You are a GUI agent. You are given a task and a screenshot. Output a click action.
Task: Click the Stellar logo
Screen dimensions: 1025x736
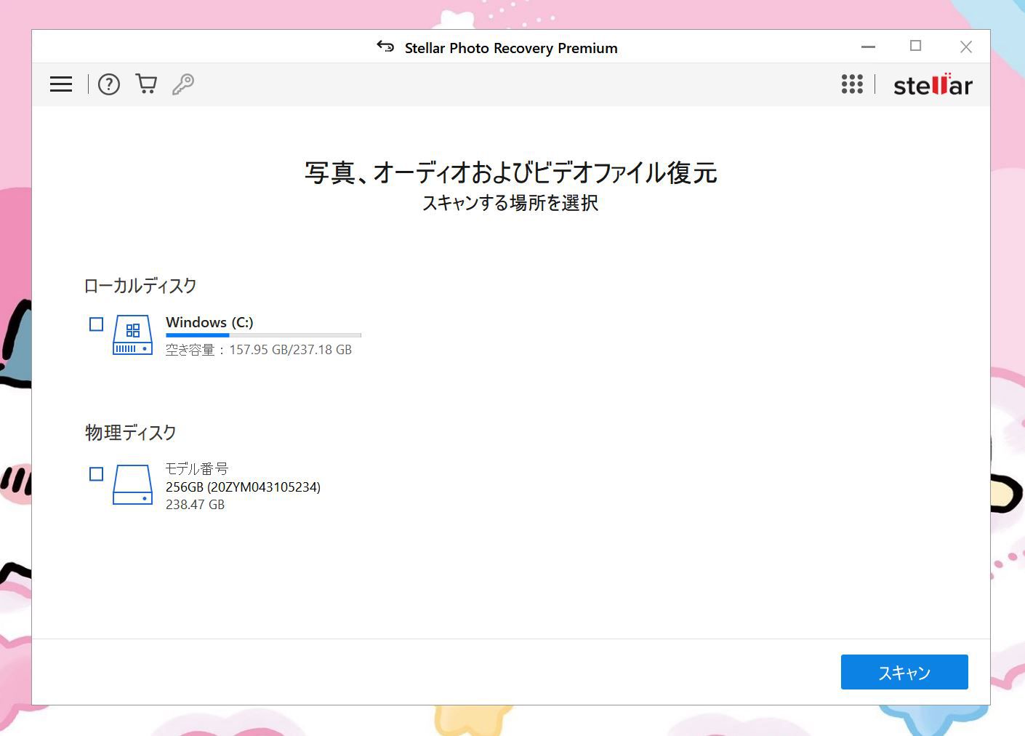point(933,84)
